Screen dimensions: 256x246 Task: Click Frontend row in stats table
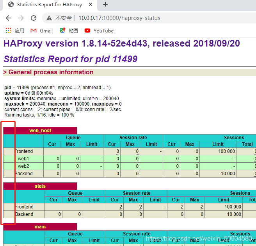[24, 207]
